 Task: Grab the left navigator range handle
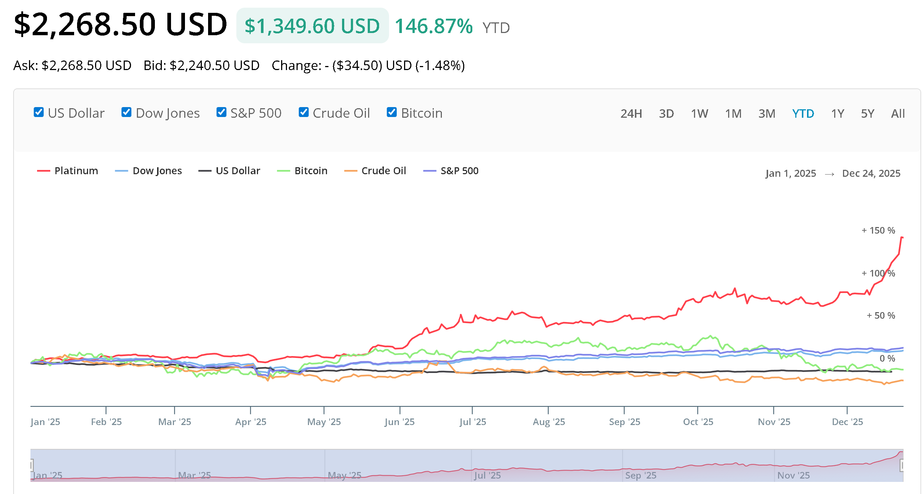pyautogui.click(x=32, y=465)
